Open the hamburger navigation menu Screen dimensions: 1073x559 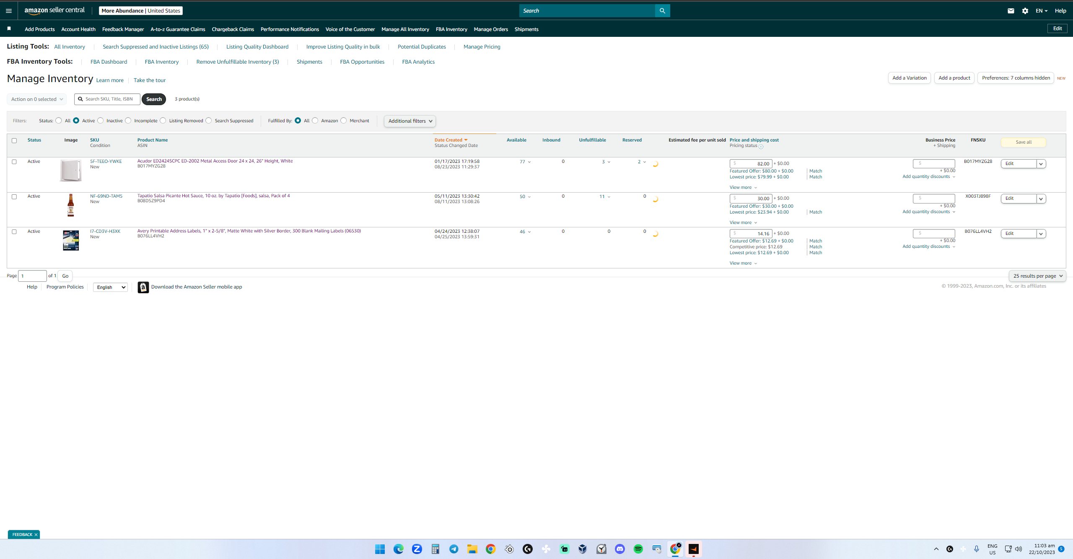click(x=9, y=11)
